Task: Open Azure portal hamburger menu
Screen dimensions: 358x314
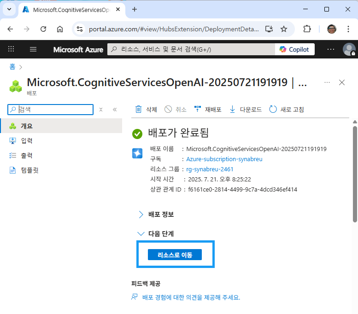Action: tap(33, 49)
